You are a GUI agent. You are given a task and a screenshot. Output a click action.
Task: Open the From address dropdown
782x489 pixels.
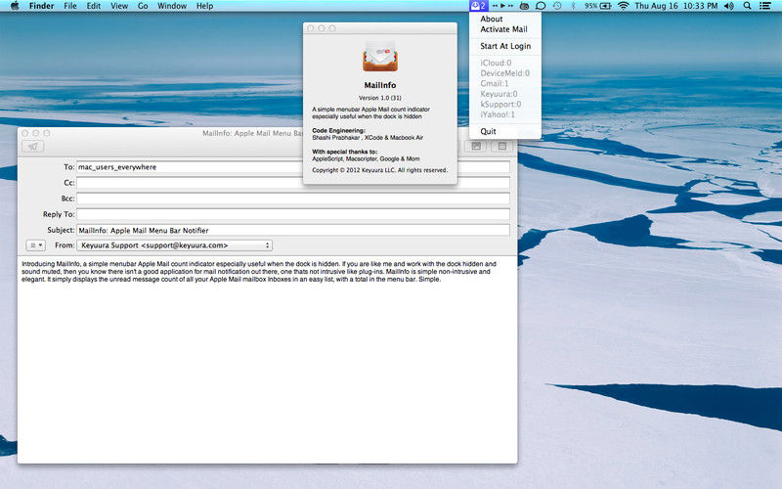175,245
